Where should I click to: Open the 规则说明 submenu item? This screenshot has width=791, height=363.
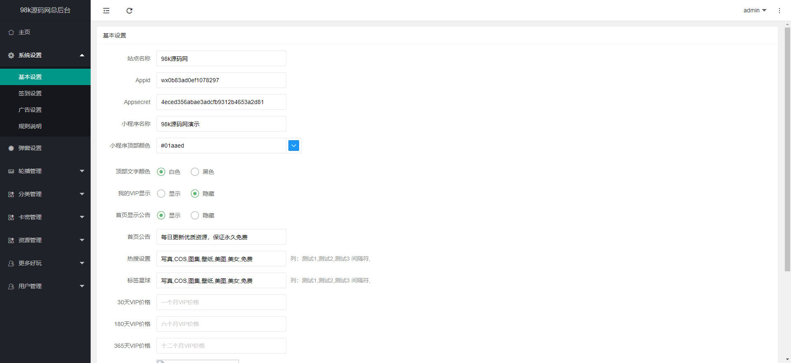pyautogui.click(x=45, y=126)
